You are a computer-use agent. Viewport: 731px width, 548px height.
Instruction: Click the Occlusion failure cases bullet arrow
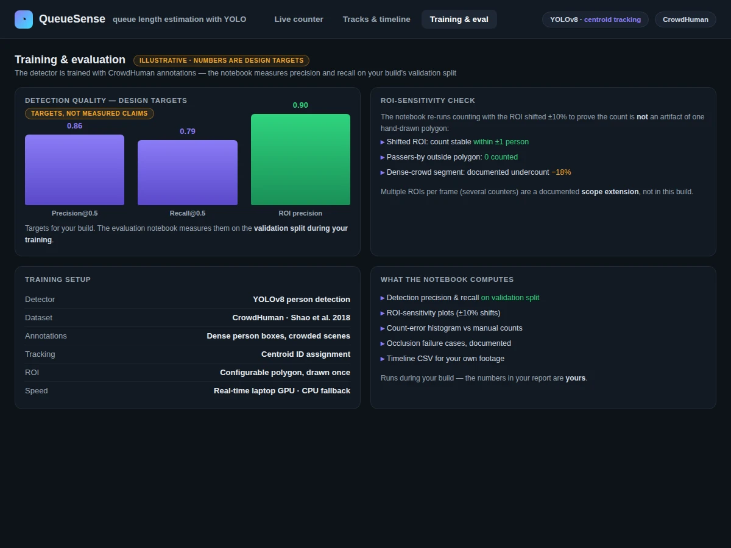click(383, 343)
